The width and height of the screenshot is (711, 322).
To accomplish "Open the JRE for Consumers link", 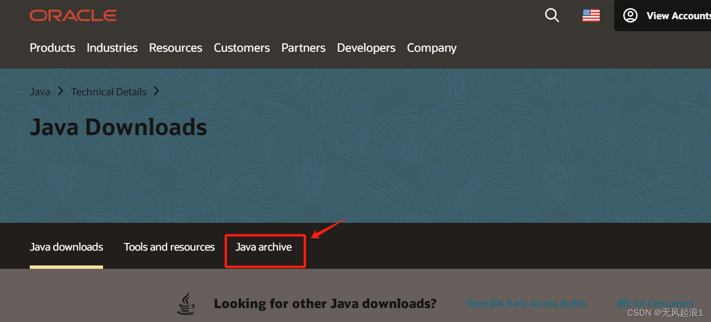I will click(655, 303).
